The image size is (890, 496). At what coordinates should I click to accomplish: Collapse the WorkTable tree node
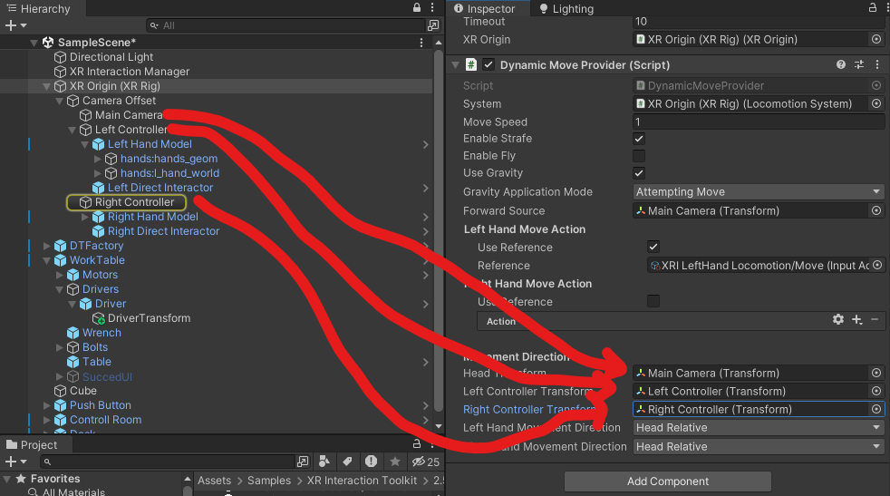46,261
